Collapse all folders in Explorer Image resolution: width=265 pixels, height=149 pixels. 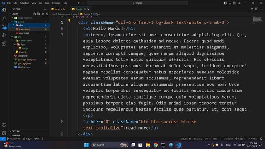point(47,14)
